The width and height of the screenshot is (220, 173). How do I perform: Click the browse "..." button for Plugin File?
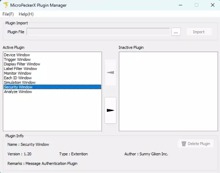[176, 32]
